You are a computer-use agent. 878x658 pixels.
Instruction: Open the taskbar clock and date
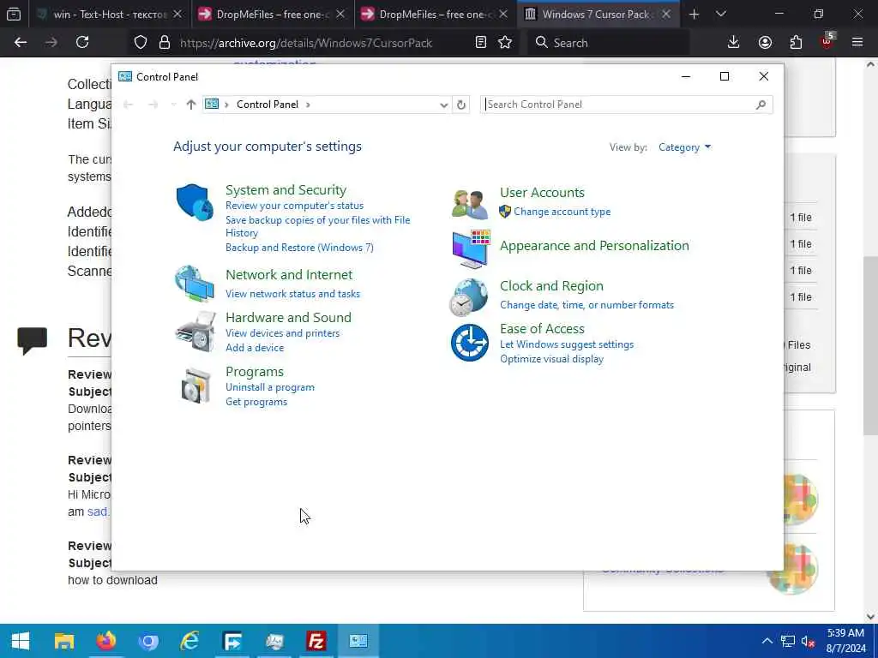point(846,641)
